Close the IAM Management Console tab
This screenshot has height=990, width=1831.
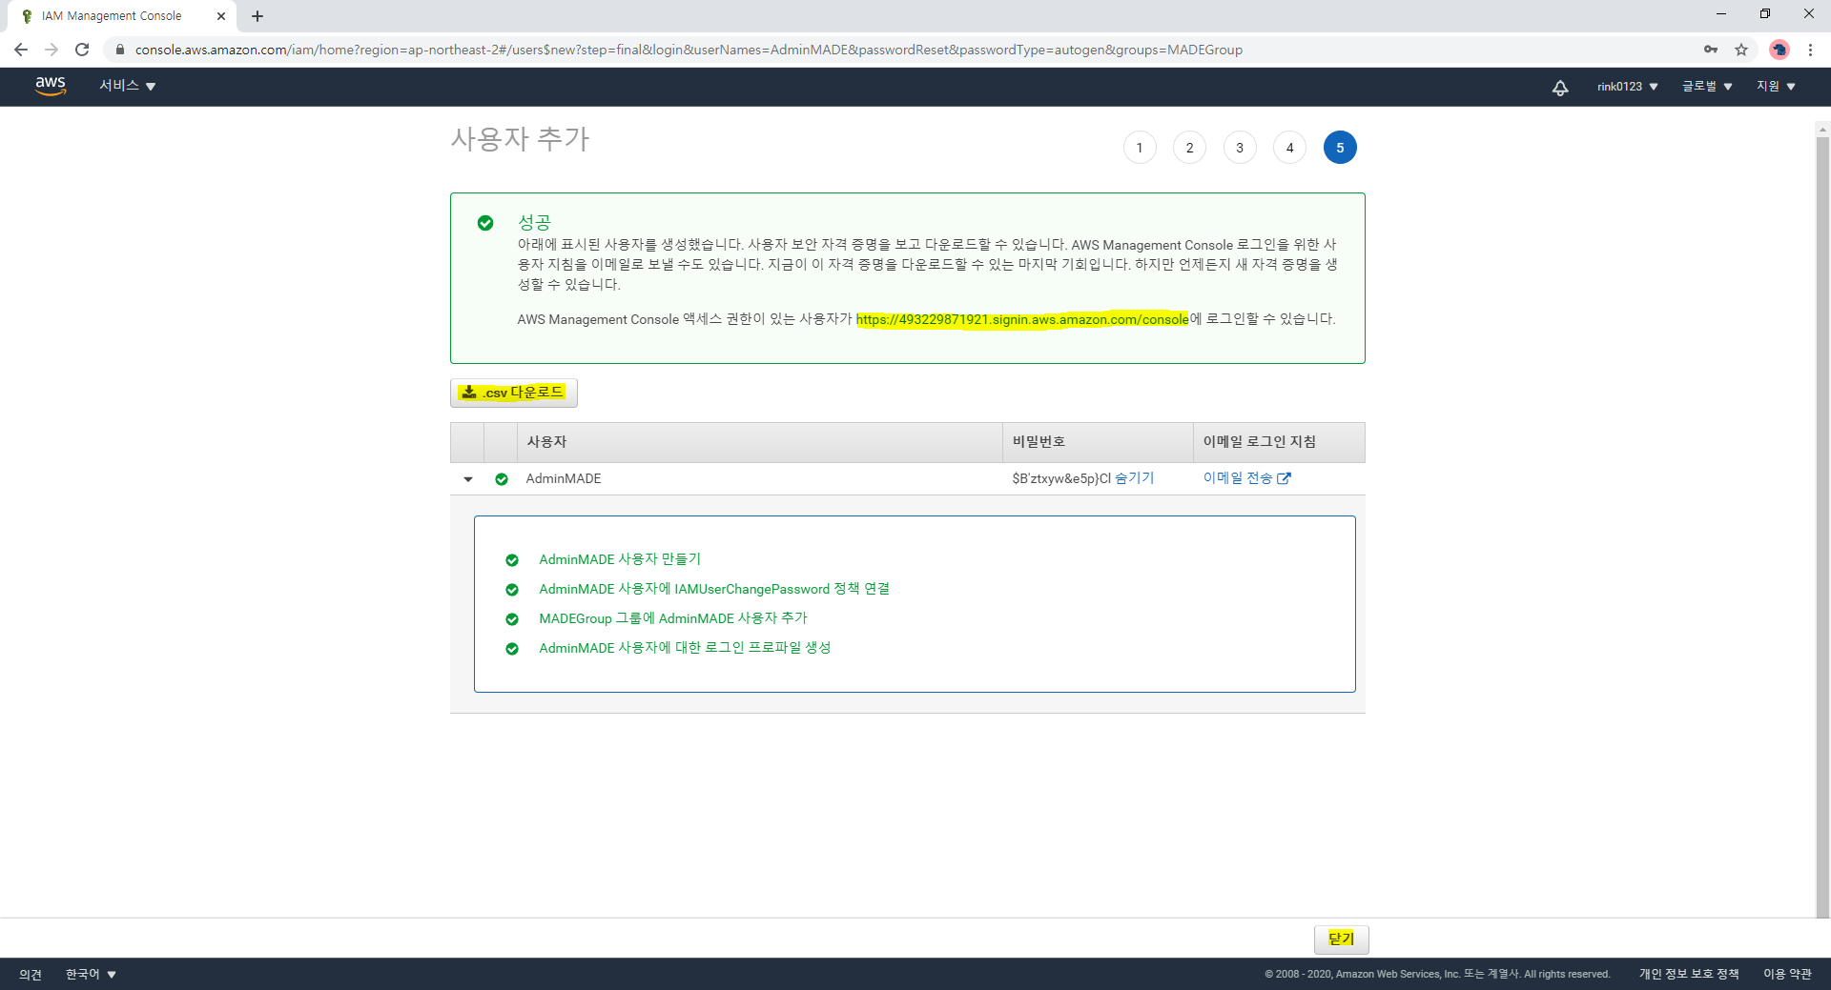[221, 16]
